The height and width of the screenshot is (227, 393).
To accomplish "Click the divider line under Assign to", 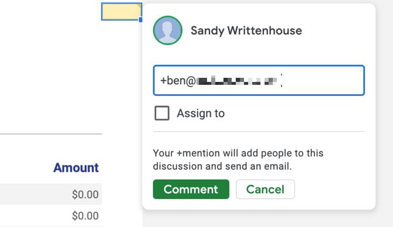I will click(x=259, y=131).
